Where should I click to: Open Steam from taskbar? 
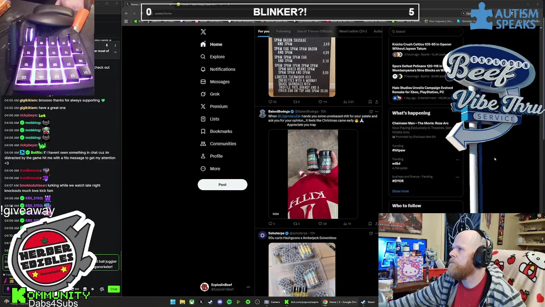click(x=368, y=302)
